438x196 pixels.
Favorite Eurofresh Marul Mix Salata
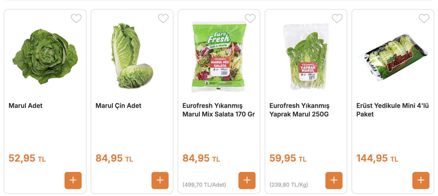point(250,18)
